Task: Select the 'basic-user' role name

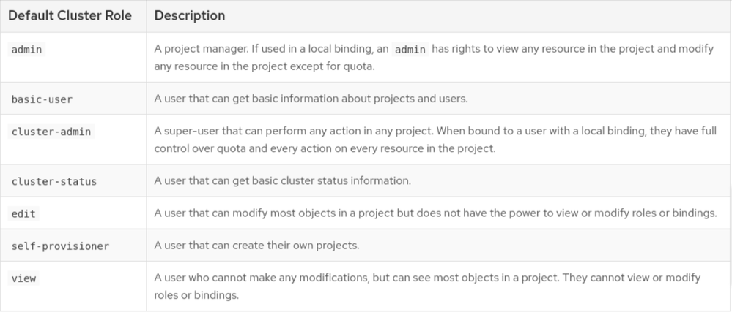Action: click(x=42, y=99)
